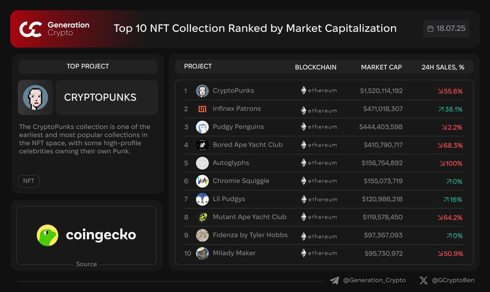The height and width of the screenshot is (292, 490).
Task: Click the Ethereum logo in Mutant Ape row
Action: [303, 217]
